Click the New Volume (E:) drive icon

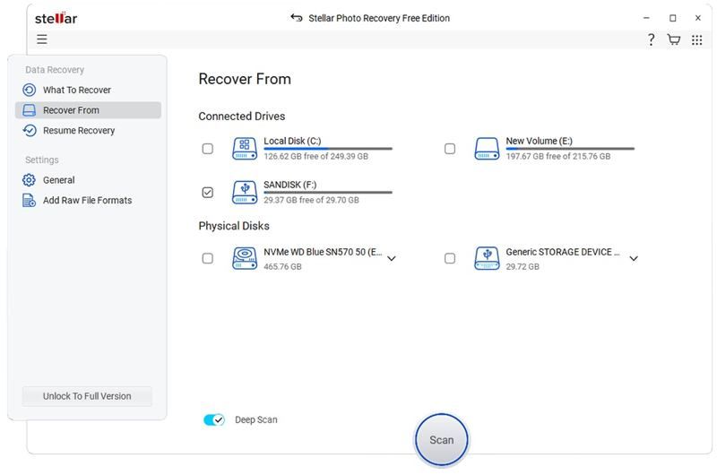pos(487,149)
